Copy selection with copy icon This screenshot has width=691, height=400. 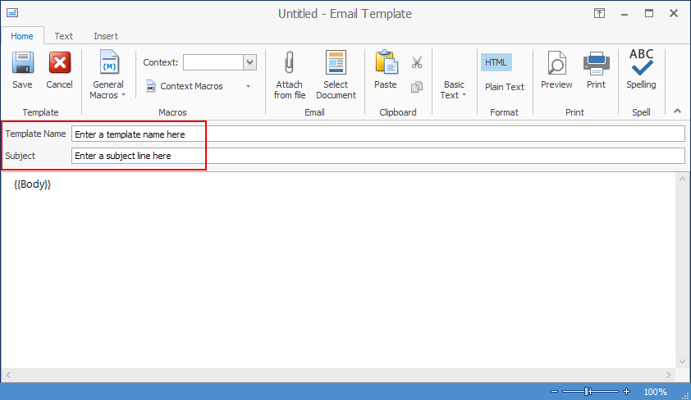click(417, 87)
